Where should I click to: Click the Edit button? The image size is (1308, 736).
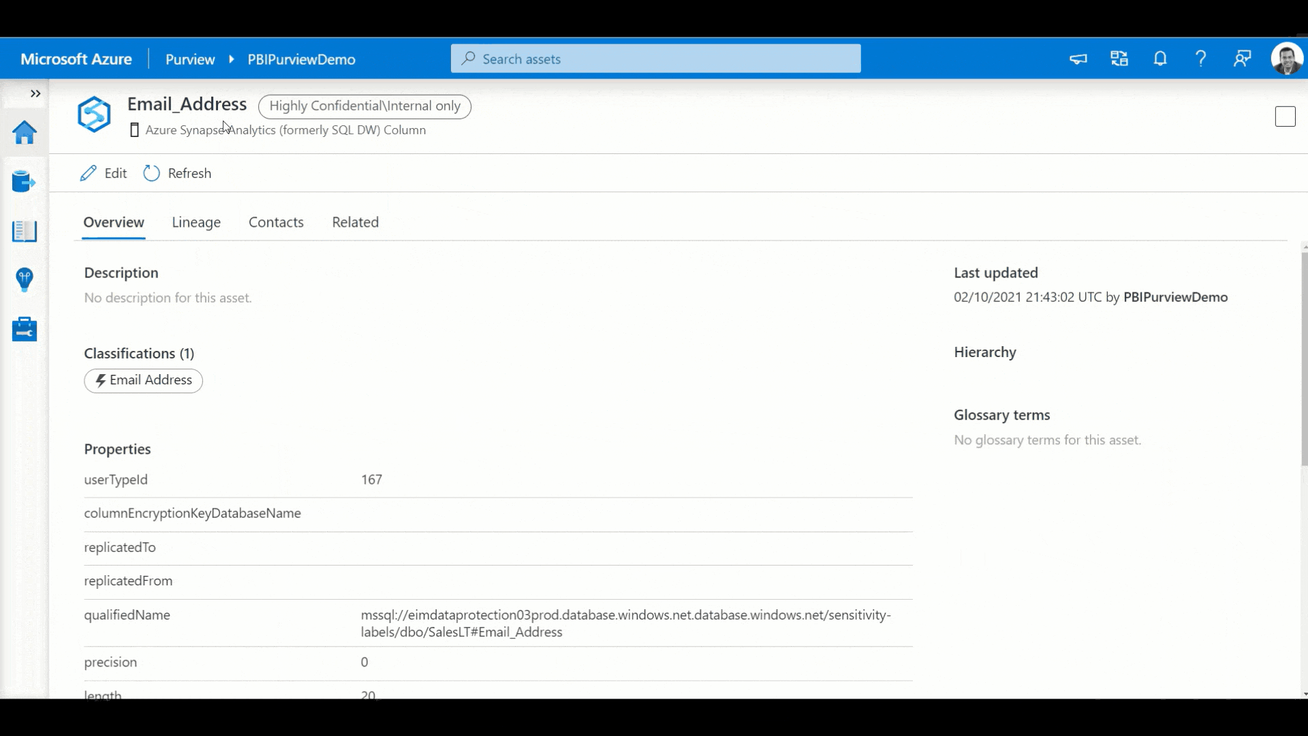coord(104,173)
